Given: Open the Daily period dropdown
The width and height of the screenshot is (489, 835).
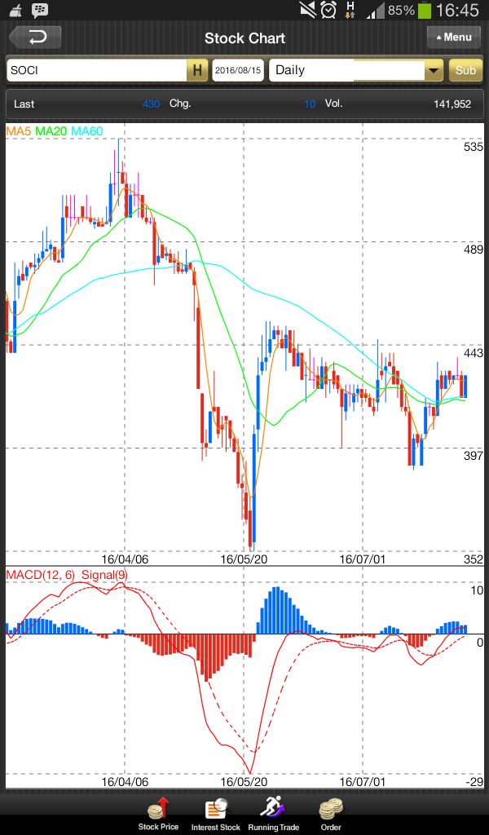Looking at the screenshot, I should [356, 70].
